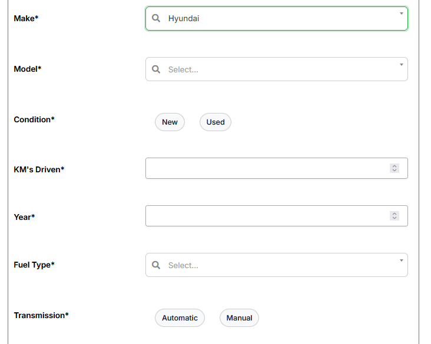Pick Manual transmission option
The height and width of the screenshot is (344, 431).
[239, 318]
